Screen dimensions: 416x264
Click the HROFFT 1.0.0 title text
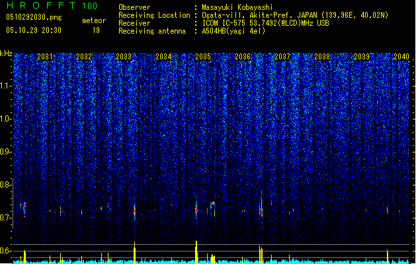tap(52, 5)
